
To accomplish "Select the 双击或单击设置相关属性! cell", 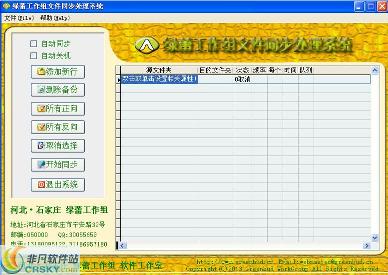I will (159, 79).
